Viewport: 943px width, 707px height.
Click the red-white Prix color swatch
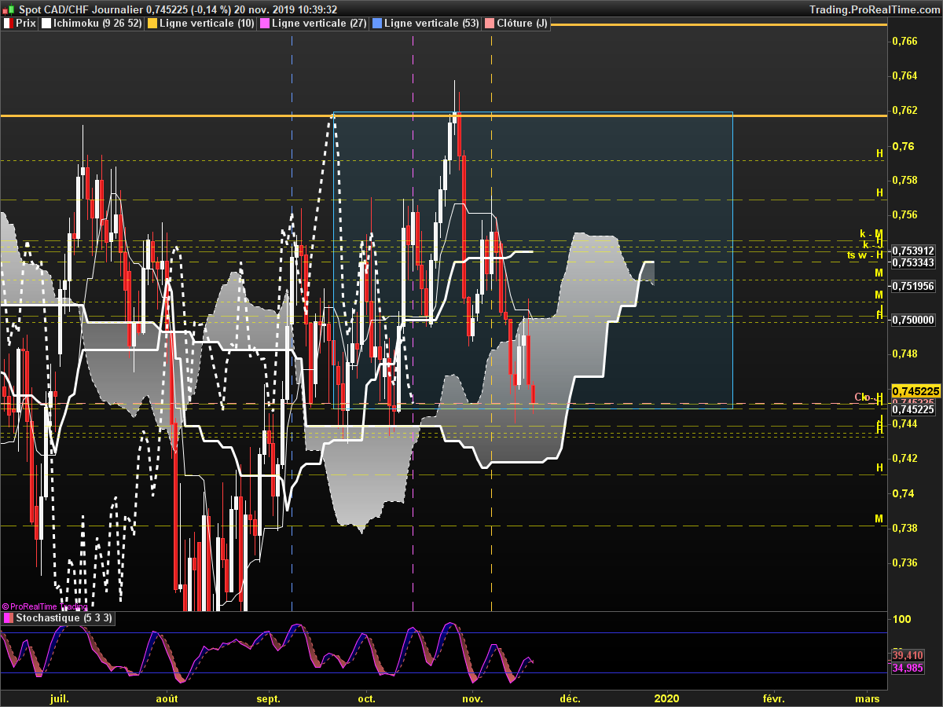(8, 24)
